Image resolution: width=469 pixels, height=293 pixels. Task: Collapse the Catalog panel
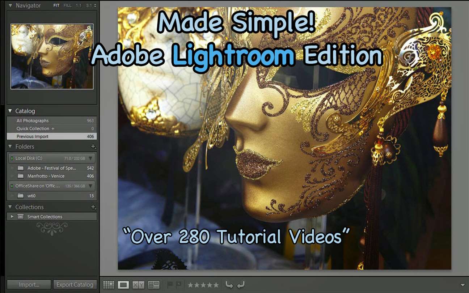10,111
